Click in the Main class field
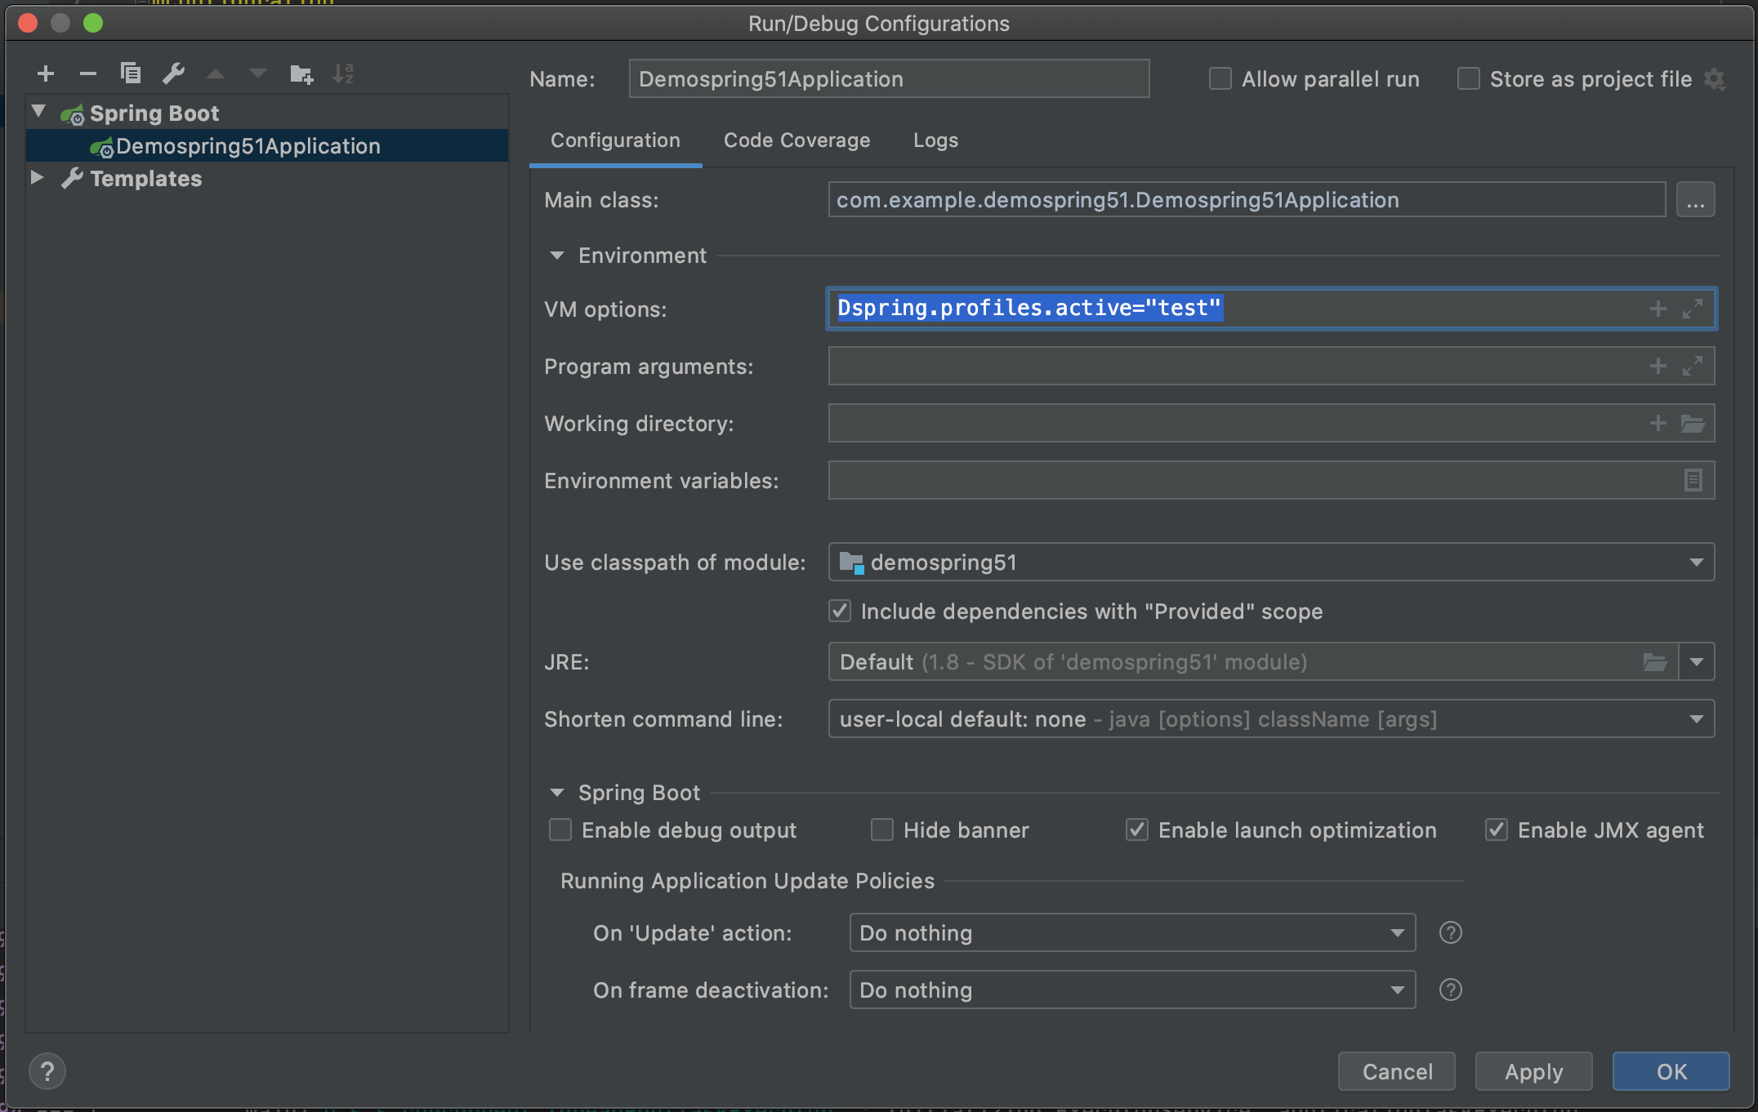Image resolution: width=1758 pixels, height=1112 pixels. (x=1247, y=200)
